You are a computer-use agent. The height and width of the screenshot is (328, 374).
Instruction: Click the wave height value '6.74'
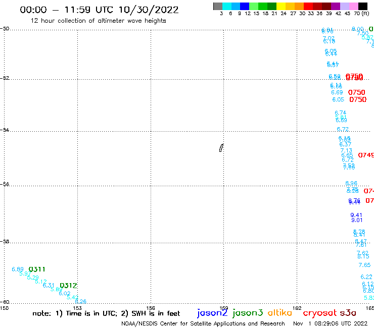(x=340, y=113)
